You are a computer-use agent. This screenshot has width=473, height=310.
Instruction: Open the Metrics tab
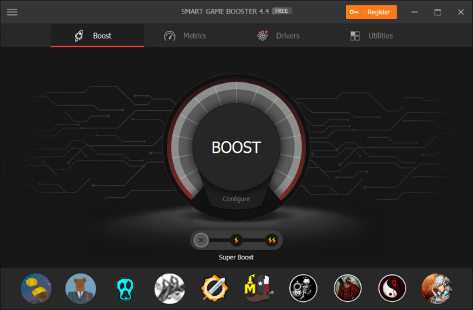(x=185, y=36)
